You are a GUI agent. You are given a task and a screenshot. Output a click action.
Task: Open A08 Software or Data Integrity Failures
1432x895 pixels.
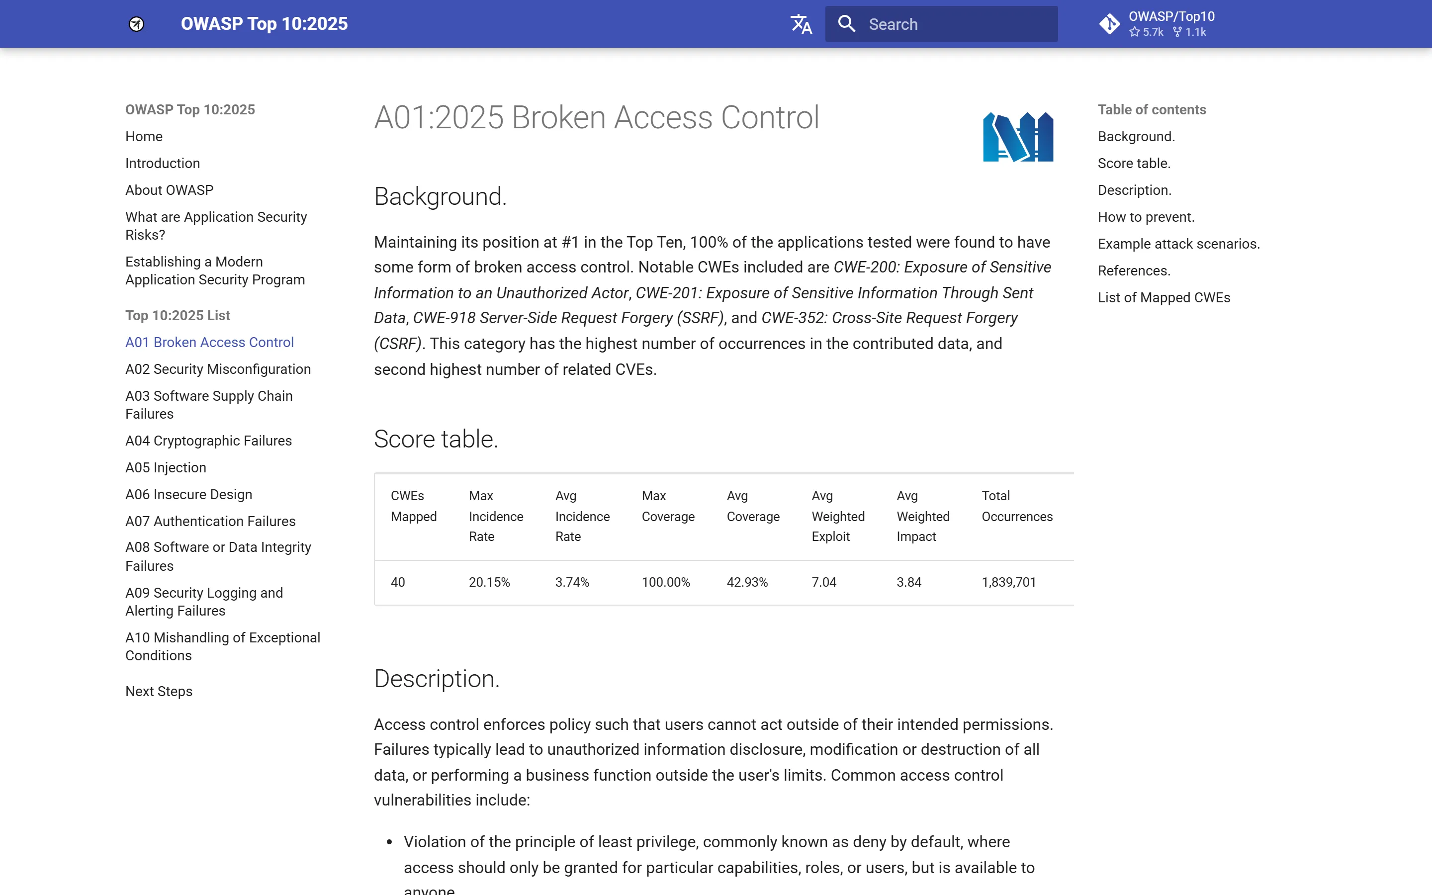coord(218,556)
